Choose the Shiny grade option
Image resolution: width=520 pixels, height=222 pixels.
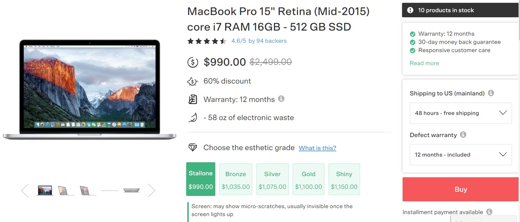pos(344,180)
